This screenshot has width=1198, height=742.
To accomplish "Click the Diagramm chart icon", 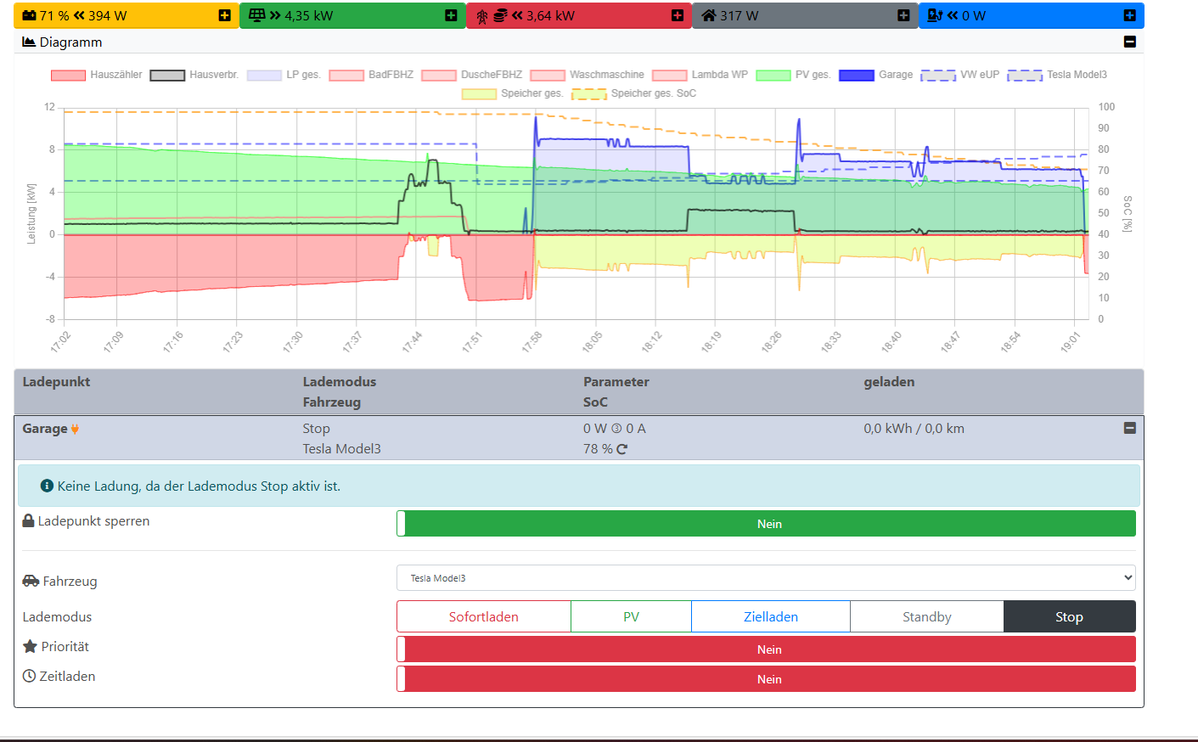I will (x=29, y=42).
